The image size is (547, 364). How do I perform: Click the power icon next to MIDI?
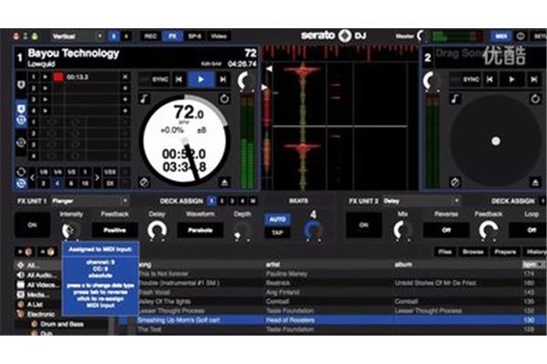point(521,36)
